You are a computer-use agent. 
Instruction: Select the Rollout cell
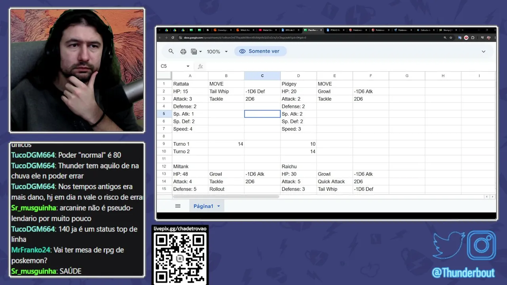226,189
